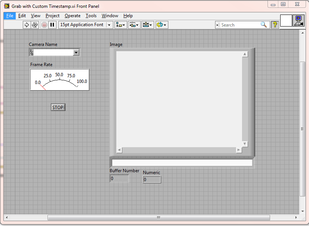Click the Run Continuously button
Viewport: 309px width, 226px height.
(x=35, y=25)
